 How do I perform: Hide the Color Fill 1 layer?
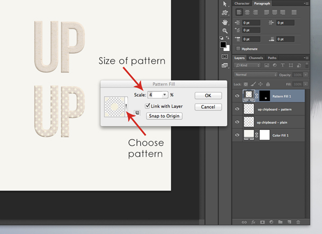click(x=238, y=135)
